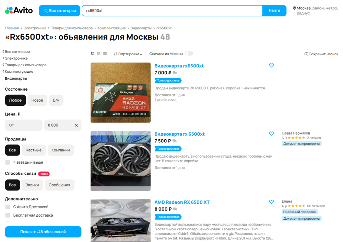Favorite the AMD Radeon RX 6500 XT listing
This screenshot has height=242, width=343.
(271, 202)
